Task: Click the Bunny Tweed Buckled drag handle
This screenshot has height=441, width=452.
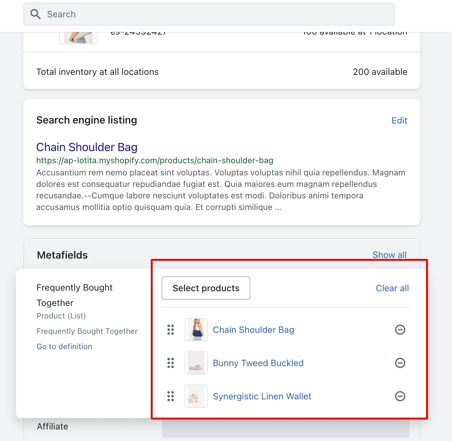Action: point(171,363)
